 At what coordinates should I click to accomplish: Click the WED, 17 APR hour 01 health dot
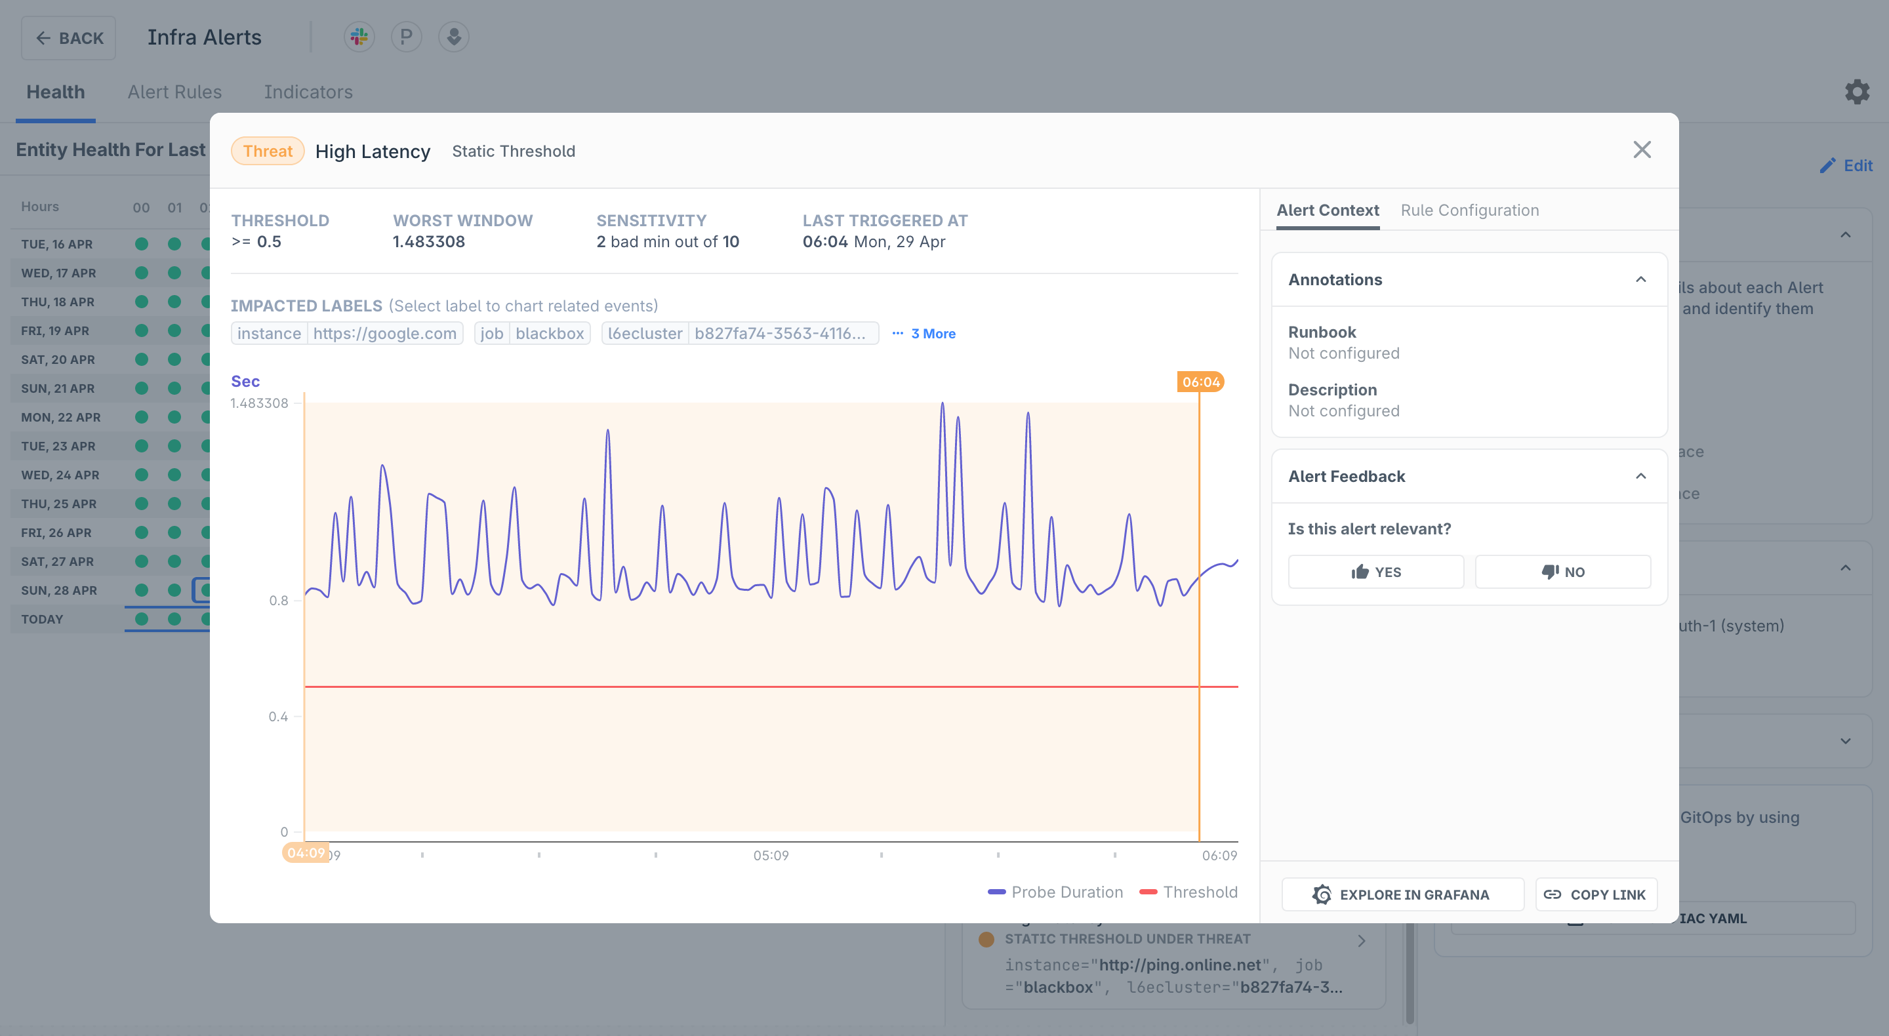pos(174,273)
